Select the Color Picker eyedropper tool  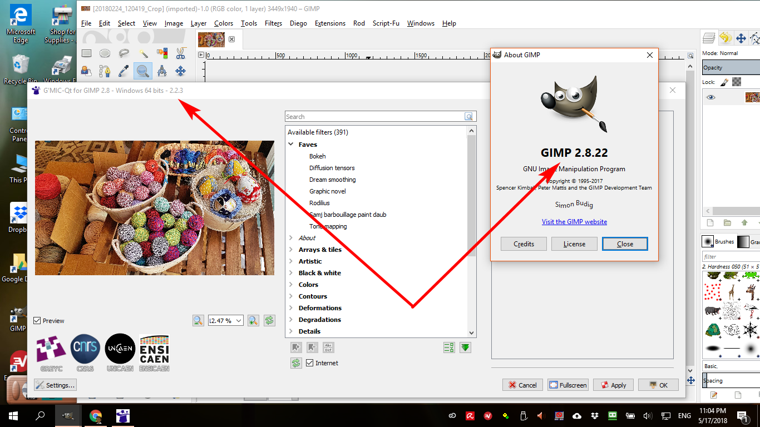124,71
